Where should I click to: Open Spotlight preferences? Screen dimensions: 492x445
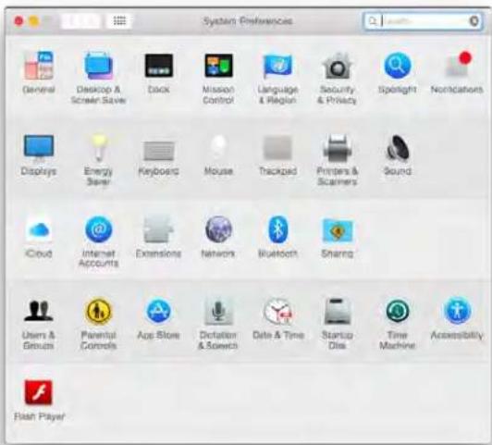point(398,66)
